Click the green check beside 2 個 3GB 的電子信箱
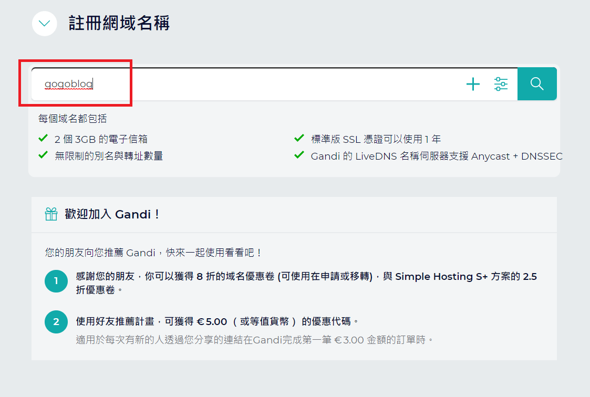Image resolution: width=590 pixels, height=397 pixels. point(43,138)
